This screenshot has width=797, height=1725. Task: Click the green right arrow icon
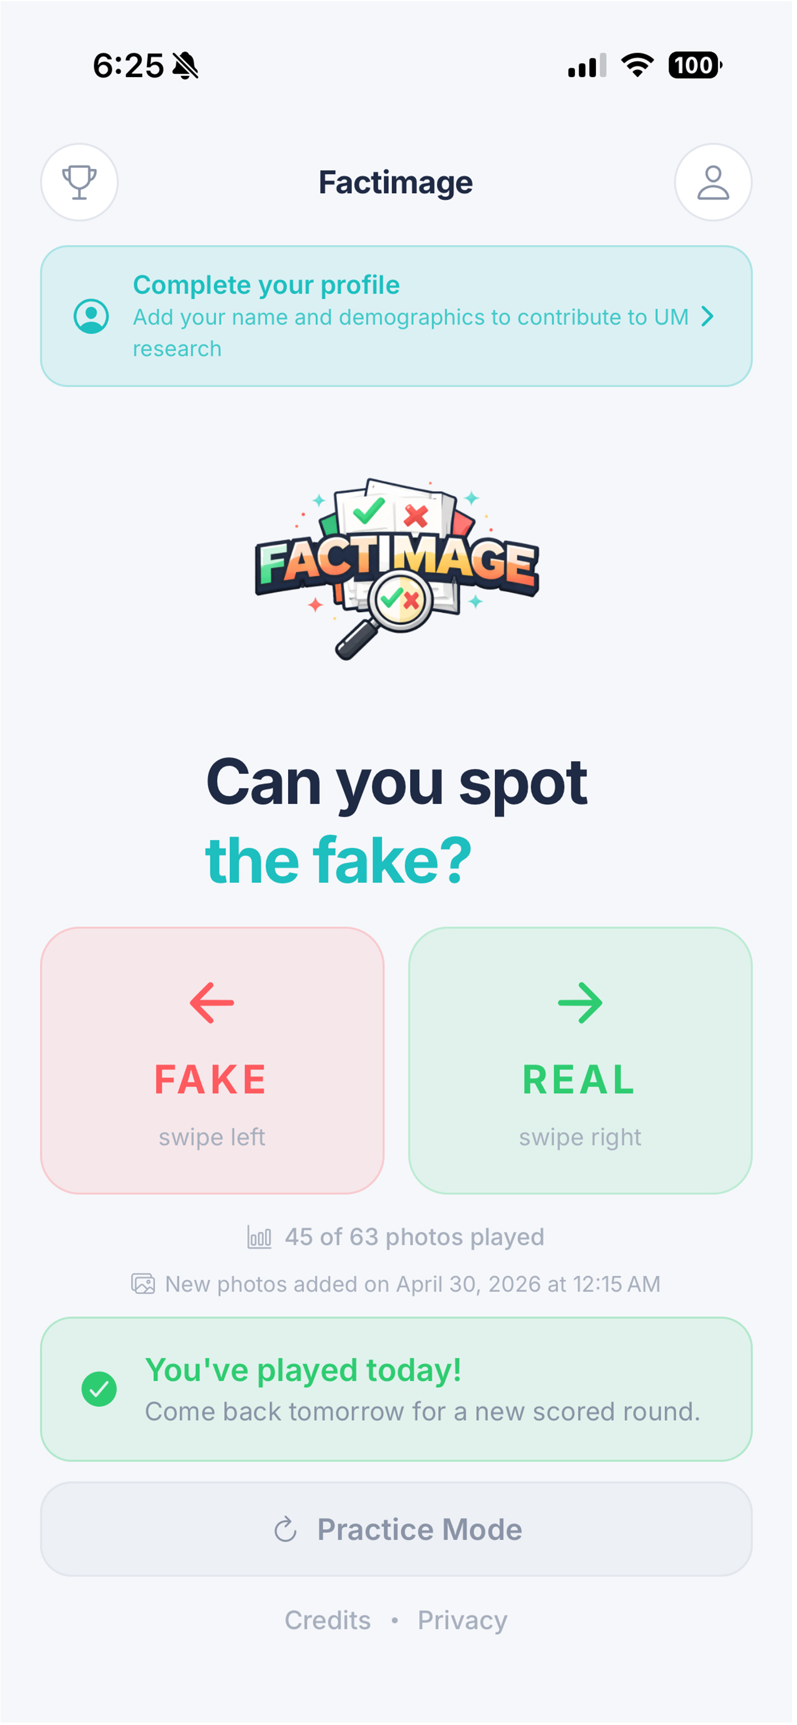[580, 1002]
